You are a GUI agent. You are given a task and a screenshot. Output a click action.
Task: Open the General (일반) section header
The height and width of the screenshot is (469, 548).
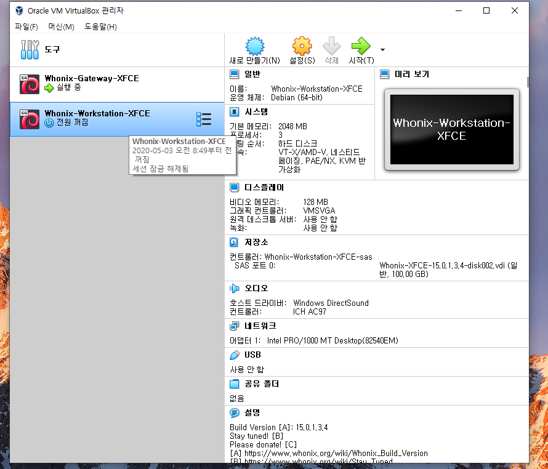pos(252,74)
